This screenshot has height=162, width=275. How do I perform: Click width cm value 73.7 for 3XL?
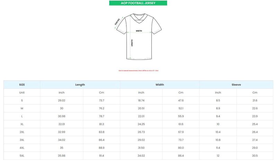click(x=181, y=140)
